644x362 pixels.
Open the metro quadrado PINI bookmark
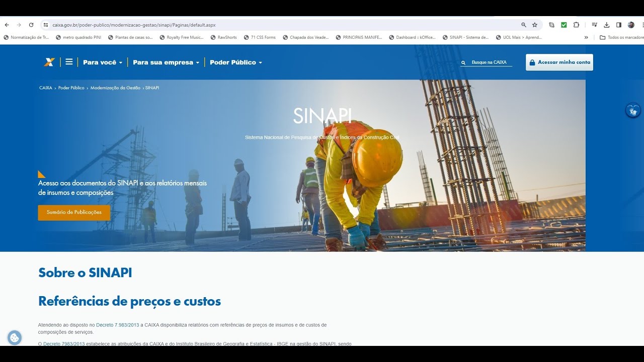pyautogui.click(x=78, y=37)
